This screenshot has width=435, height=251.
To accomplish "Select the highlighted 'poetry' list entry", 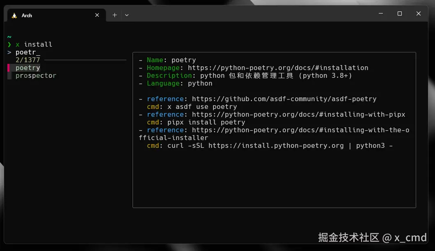I will pos(28,68).
